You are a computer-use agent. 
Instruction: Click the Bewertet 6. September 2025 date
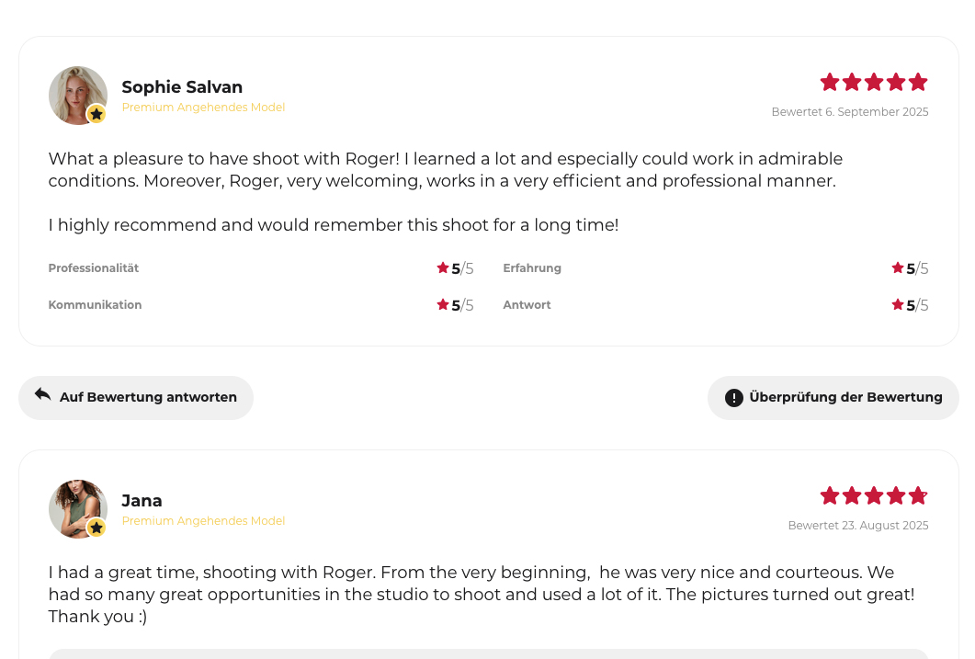click(x=849, y=112)
